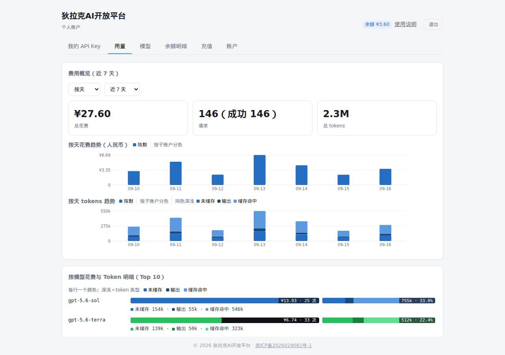The width and height of the screenshot is (505, 355).
Task: Click the 未缓存 legend swatch in the model breakdown section
Action: (x=145, y=290)
